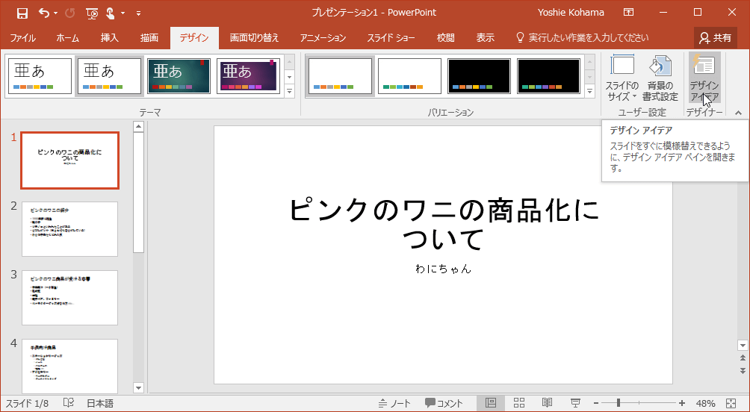Expand the Themes gallery more arrow
750x412 pixels.
point(290,91)
